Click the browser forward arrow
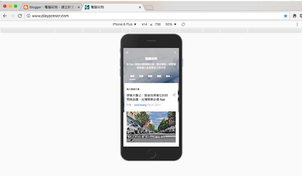 (12, 16)
